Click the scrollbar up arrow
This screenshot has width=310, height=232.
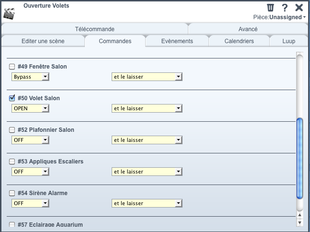[300, 215]
